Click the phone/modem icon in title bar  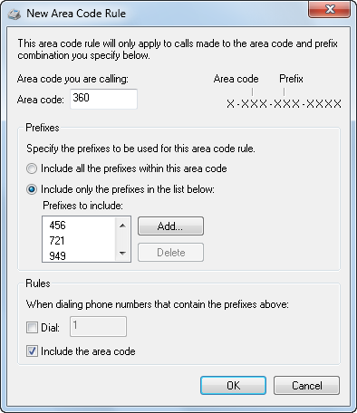pos(14,14)
